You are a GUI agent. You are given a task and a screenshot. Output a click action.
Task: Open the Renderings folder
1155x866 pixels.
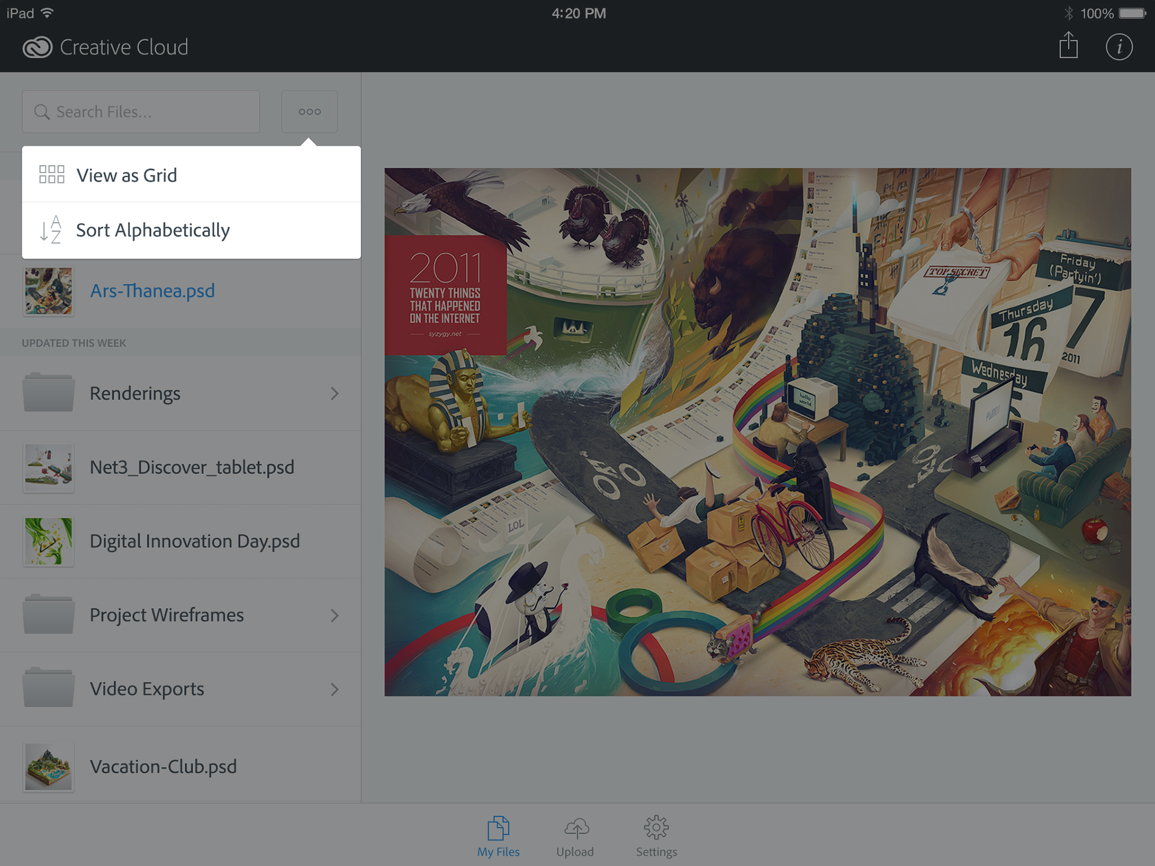180,393
